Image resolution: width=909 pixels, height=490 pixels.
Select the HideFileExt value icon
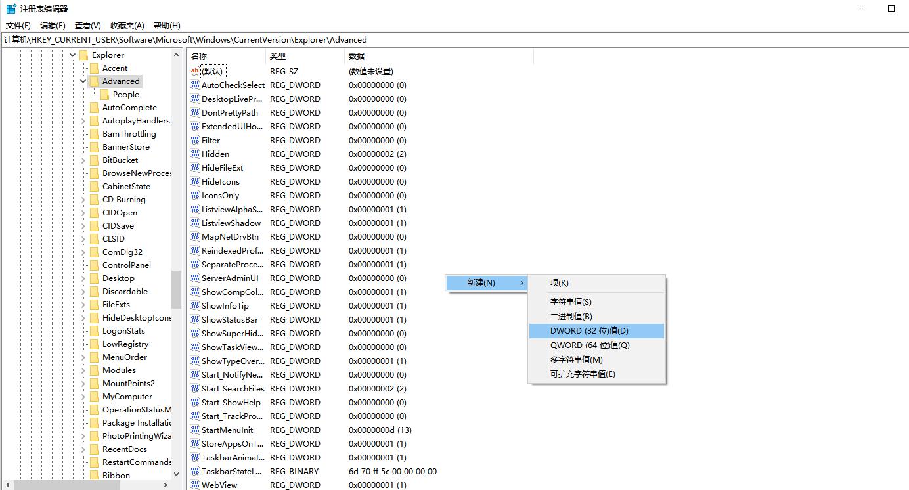pyautogui.click(x=194, y=167)
